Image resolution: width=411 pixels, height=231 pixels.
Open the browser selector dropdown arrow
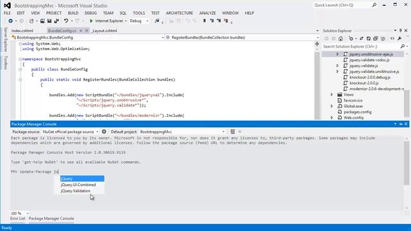(x=126, y=21)
